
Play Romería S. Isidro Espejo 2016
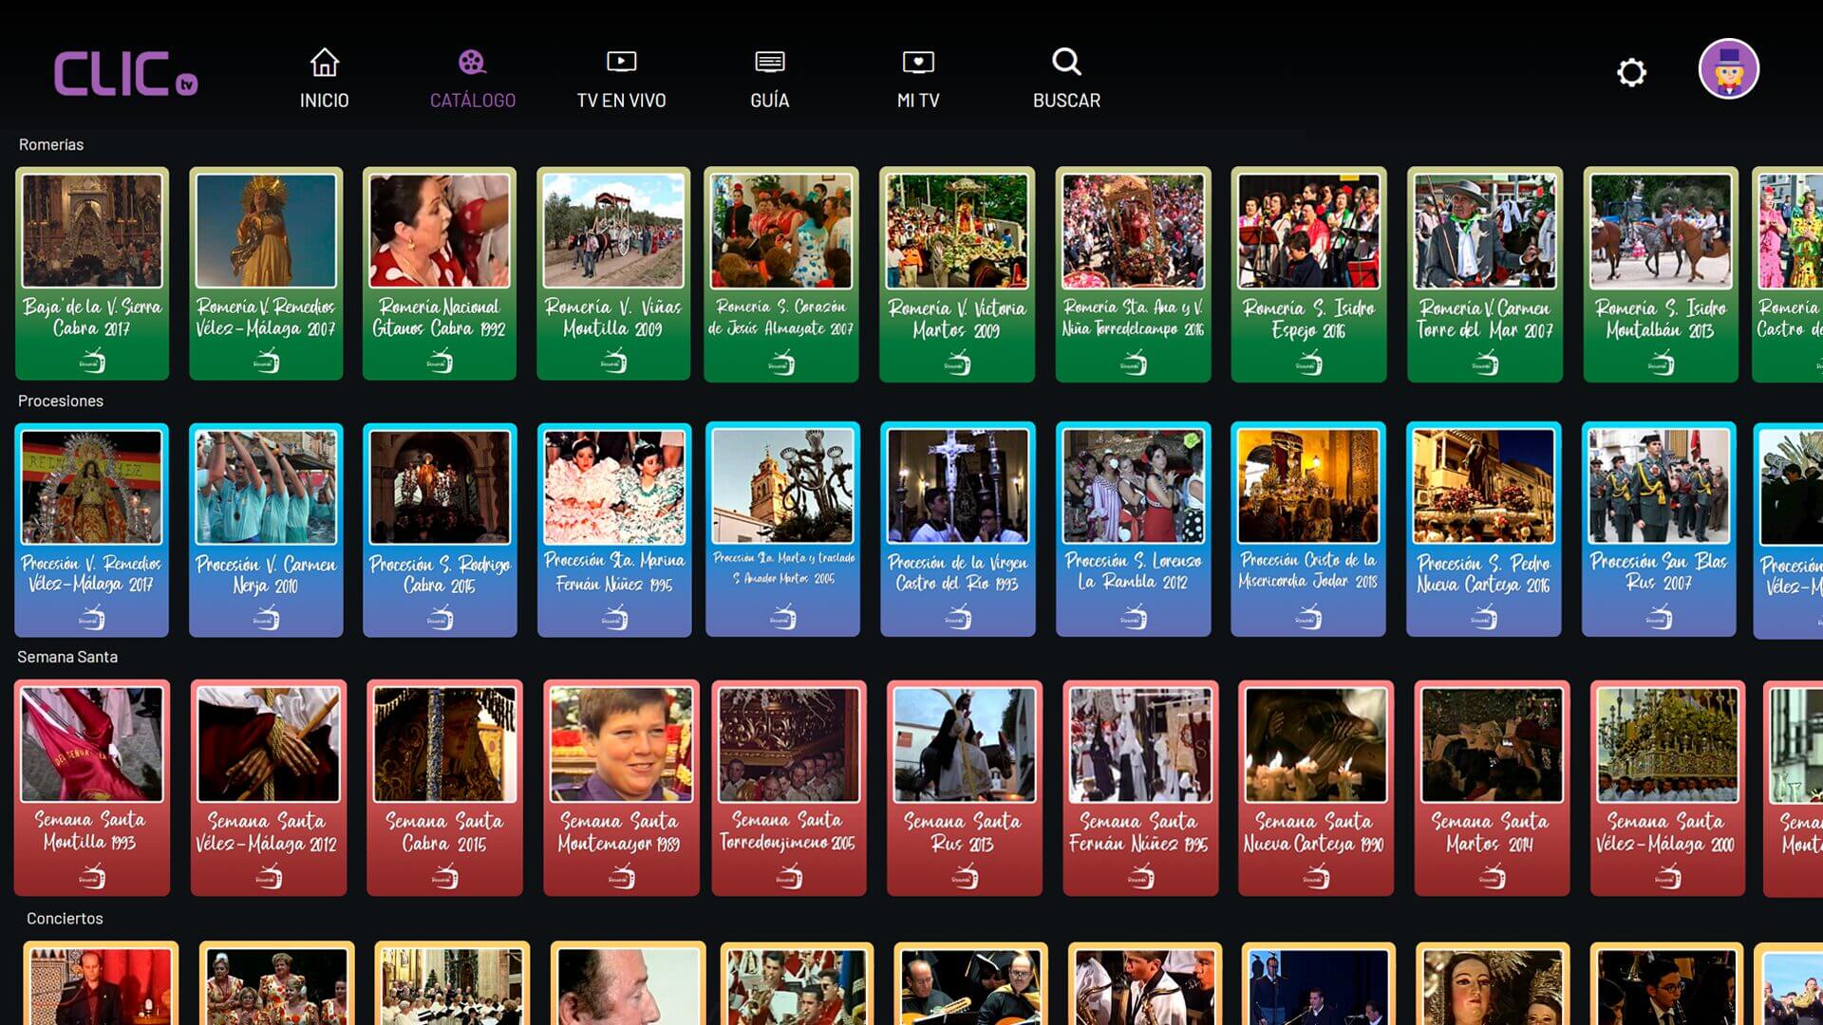point(1308,273)
